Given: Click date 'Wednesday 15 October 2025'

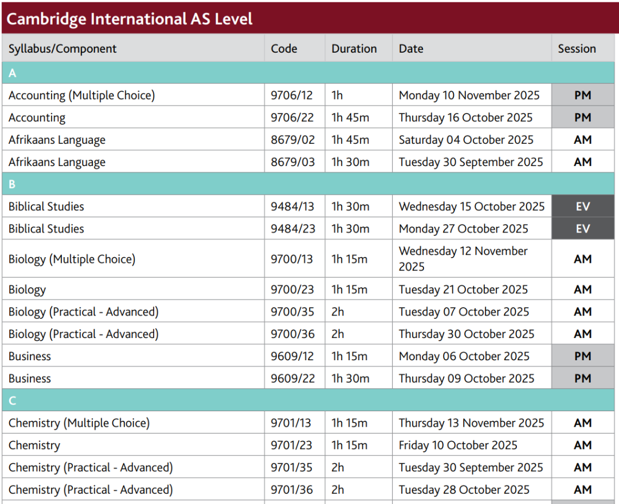Looking at the screenshot, I should click(471, 206).
